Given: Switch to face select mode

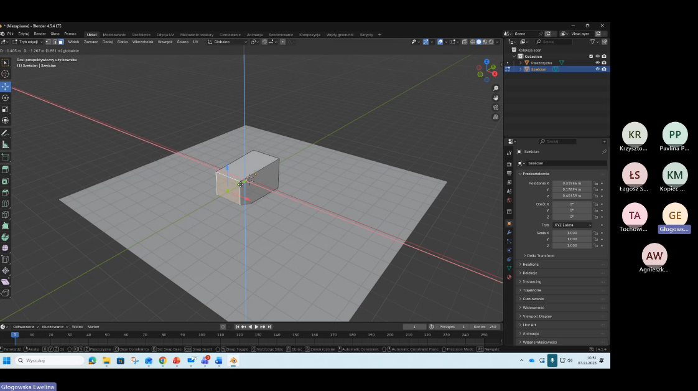Looking at the screenshot, I should point(60,42).
